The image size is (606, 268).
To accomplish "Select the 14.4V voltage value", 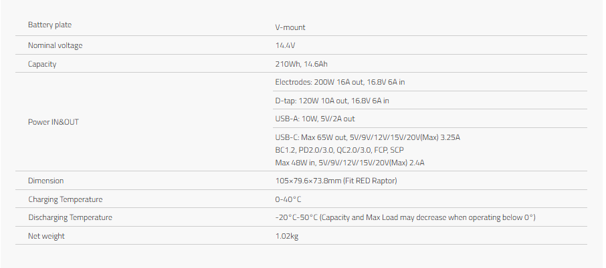I will point(285,45).
